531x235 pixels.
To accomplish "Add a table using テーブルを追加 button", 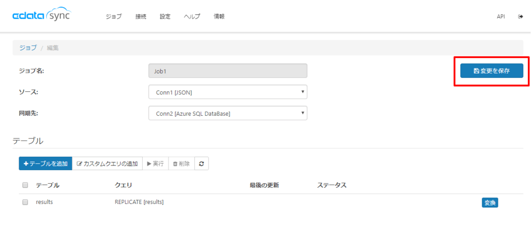I will pyautogui.click(x=46, y=163).
